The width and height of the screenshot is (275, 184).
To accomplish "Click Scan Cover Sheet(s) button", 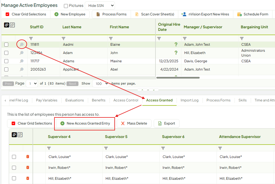I will [x=155, y=14].
